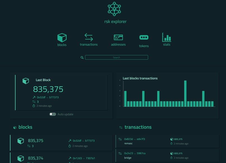Screen dimensions: 226x163
Task: Click the block cube icon in the remasc transaction row
Action: [172, 139]
